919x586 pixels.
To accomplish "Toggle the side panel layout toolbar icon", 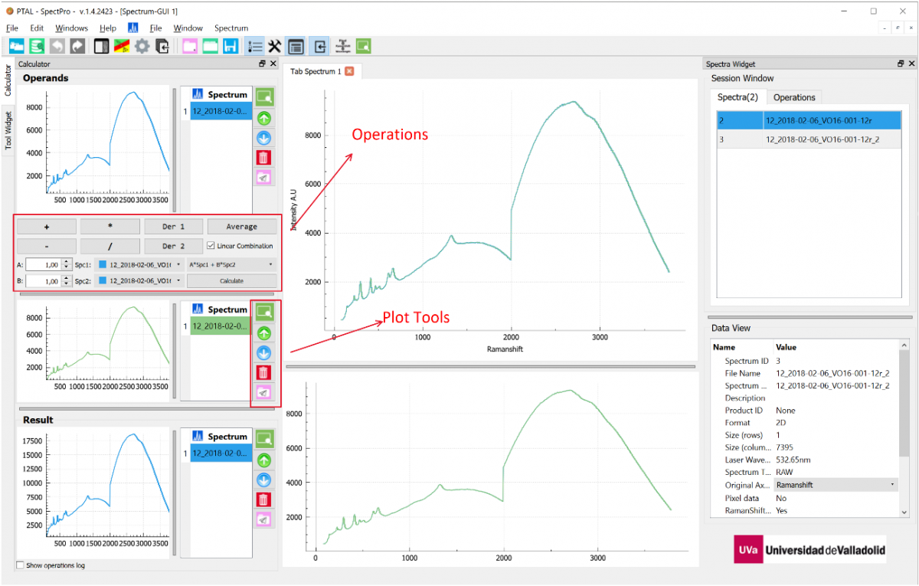I will 101,46.
